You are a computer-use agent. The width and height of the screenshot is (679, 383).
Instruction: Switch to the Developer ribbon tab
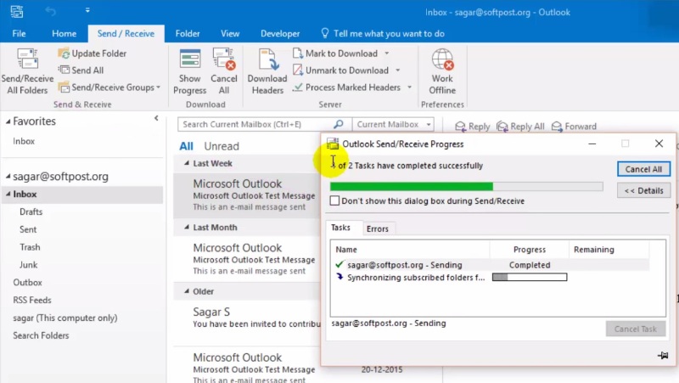click(280, 33)
